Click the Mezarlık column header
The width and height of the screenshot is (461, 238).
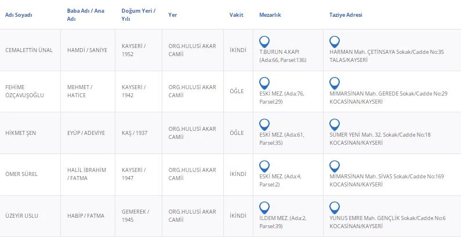coord(270,15)
